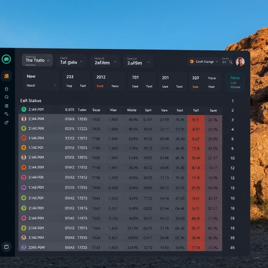
Task: Select the tag icon in the sidebar
Action: coord(6,114)
